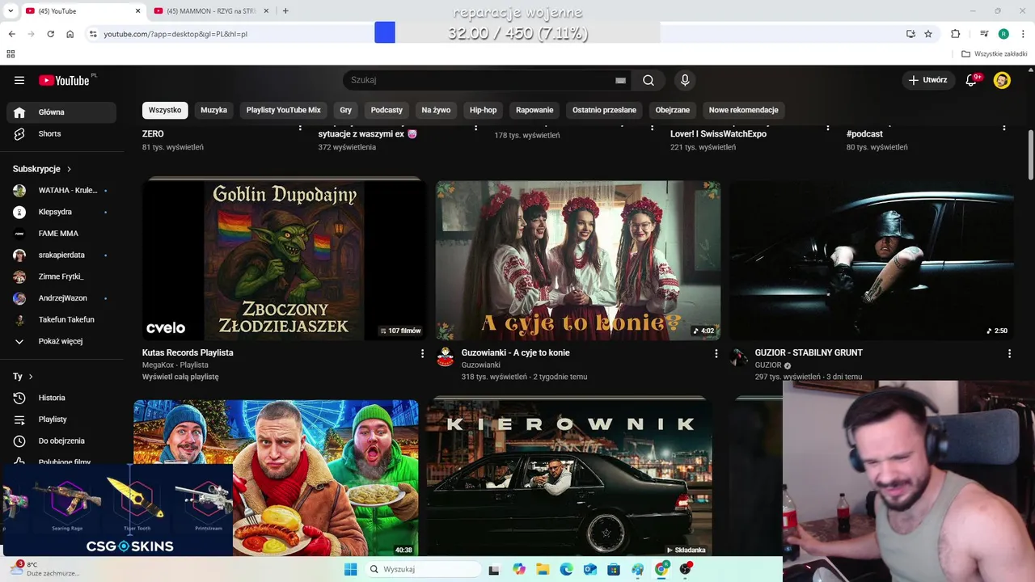Select the Podcasty filter chip

pyautogui.click(x=387, y=110)
